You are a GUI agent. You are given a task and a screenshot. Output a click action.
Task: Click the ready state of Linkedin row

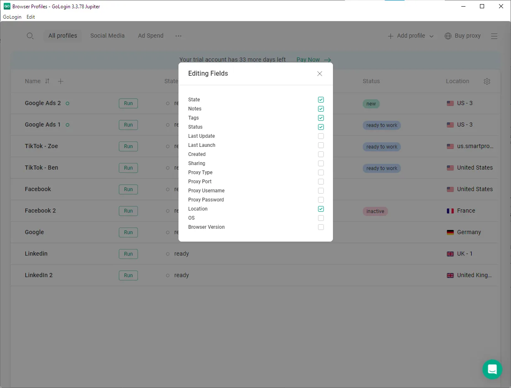click(181, 254)
